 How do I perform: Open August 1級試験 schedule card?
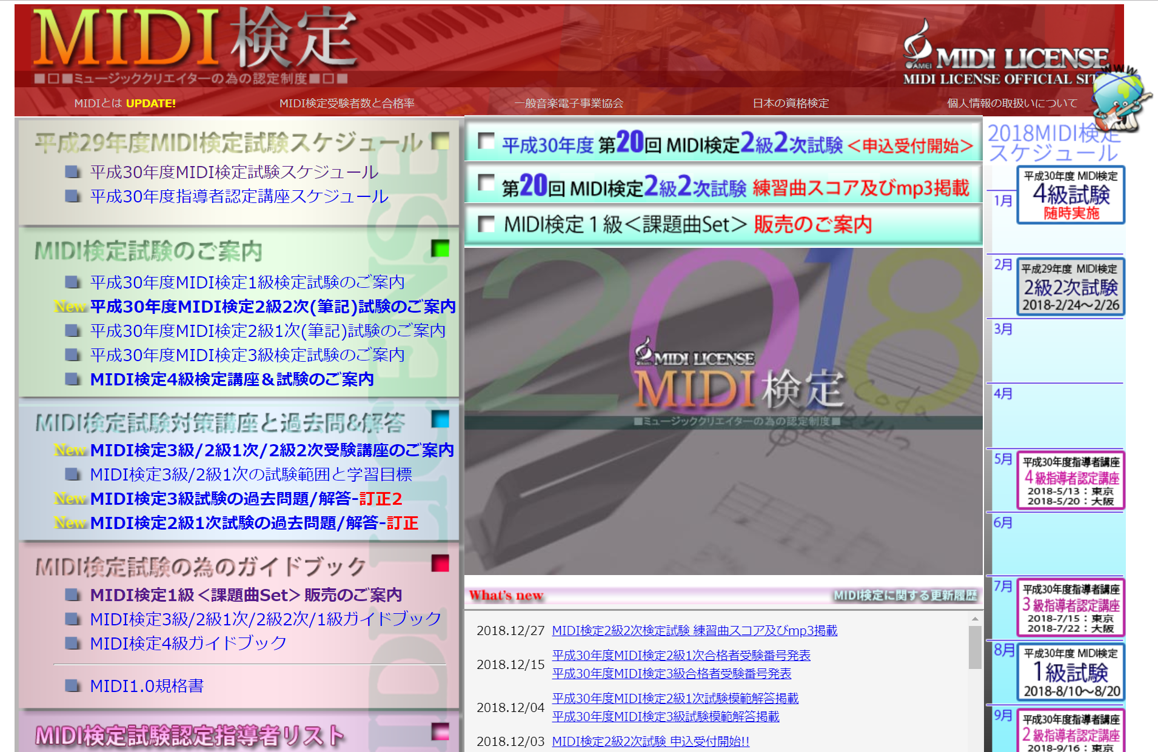(1071, 672)
